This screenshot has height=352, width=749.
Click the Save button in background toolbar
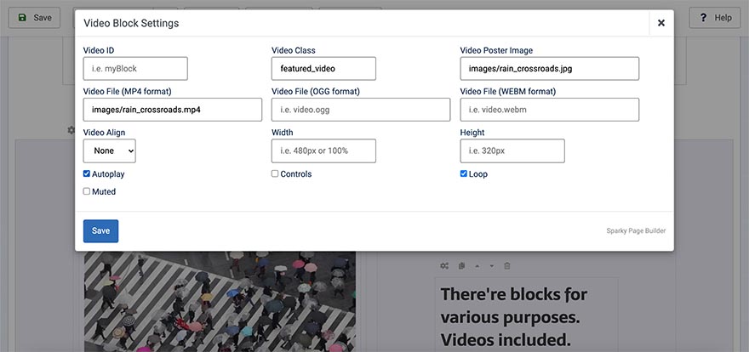point(34,18)
